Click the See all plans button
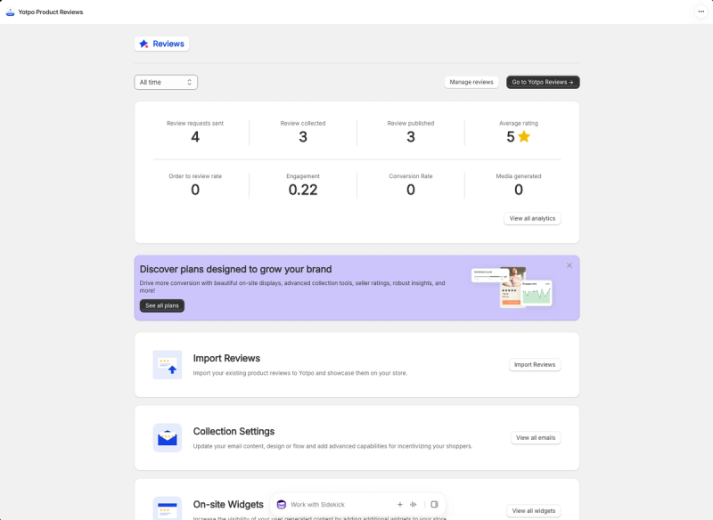The image size is (713, 520). [x=162, y=305]
